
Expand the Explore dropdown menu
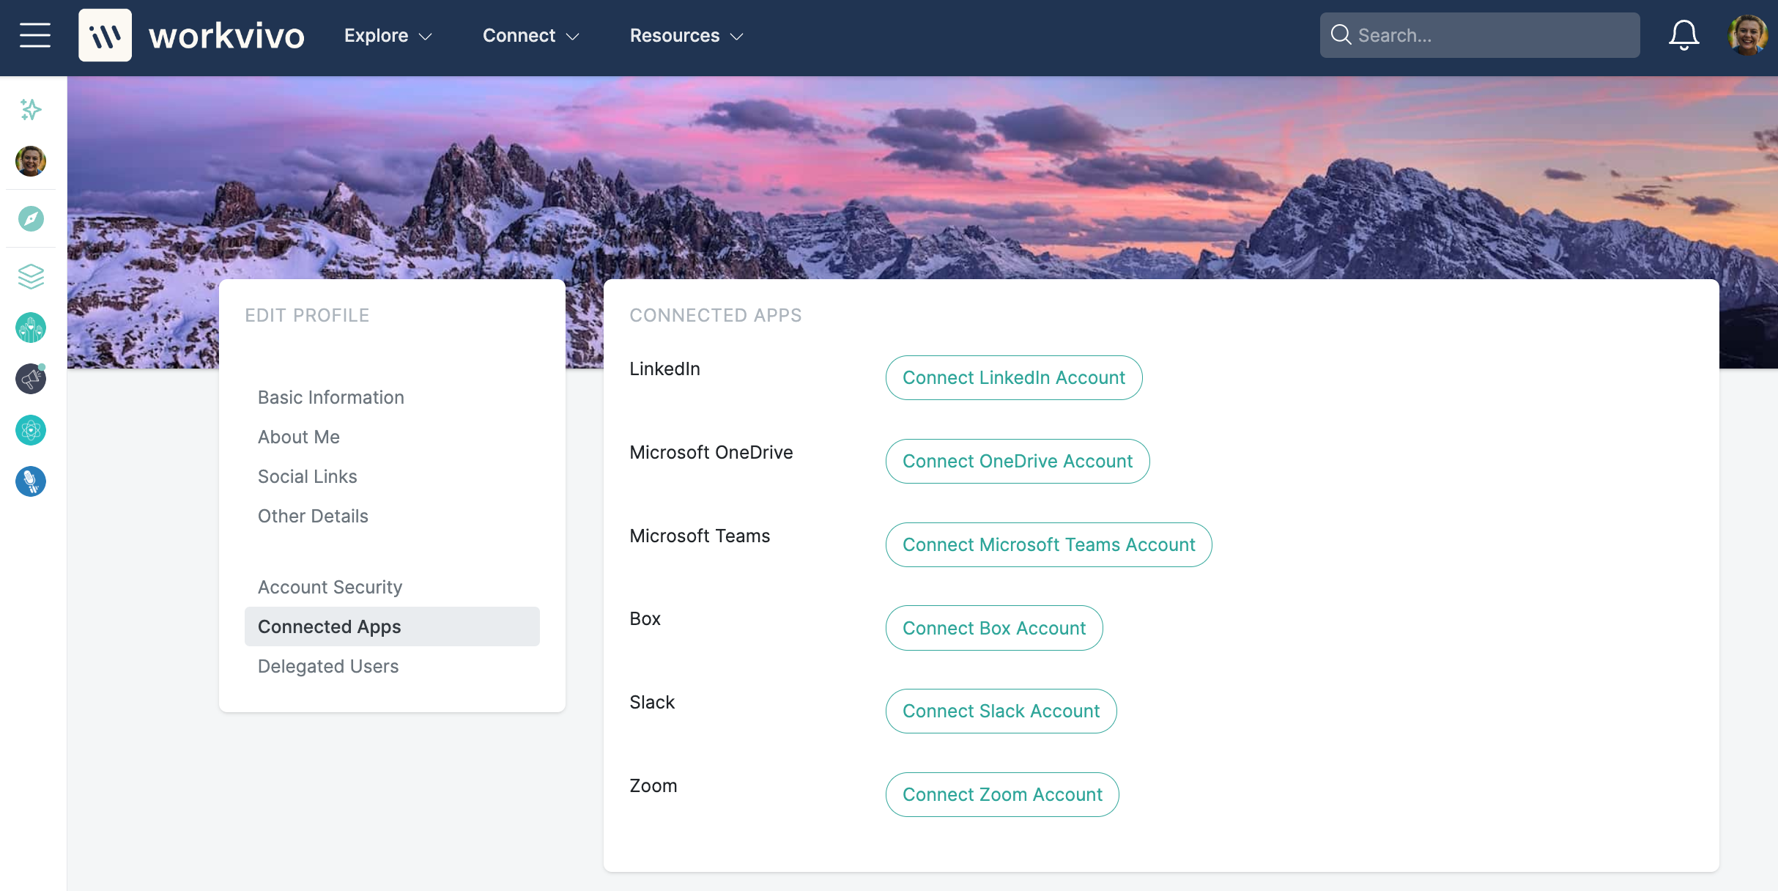point(388,35)
